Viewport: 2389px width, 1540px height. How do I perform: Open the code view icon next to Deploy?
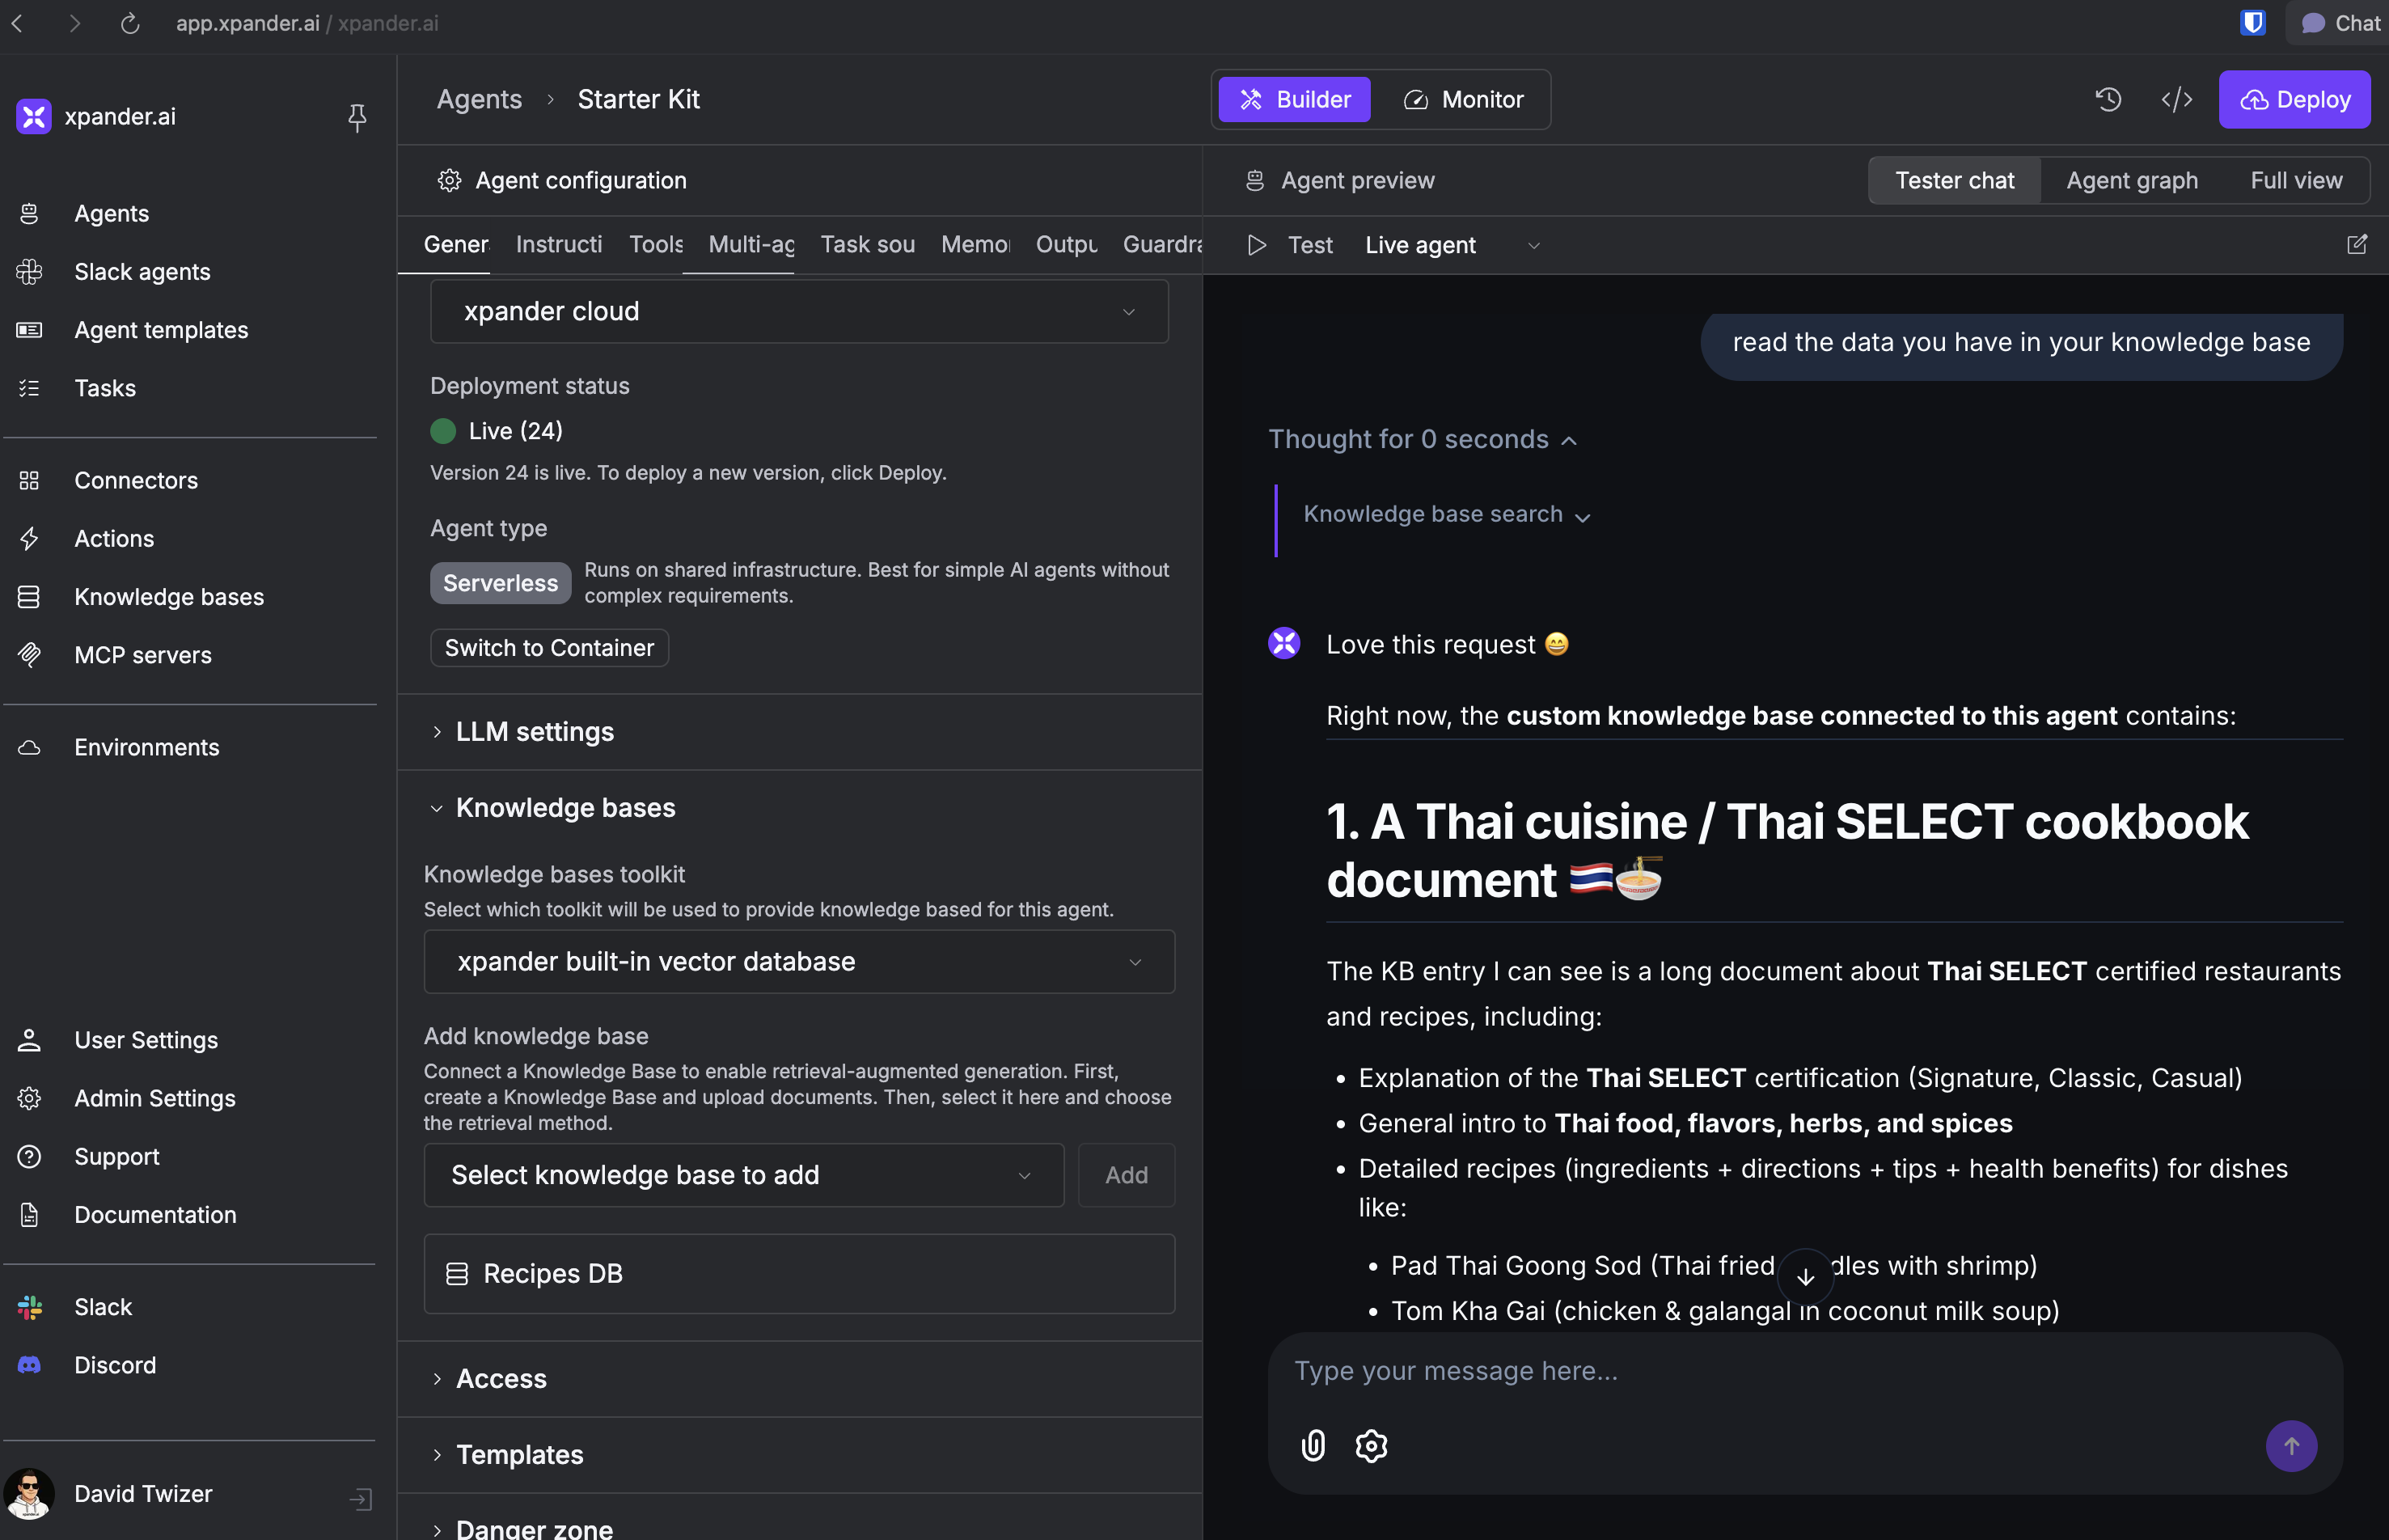click(2176, 99)
